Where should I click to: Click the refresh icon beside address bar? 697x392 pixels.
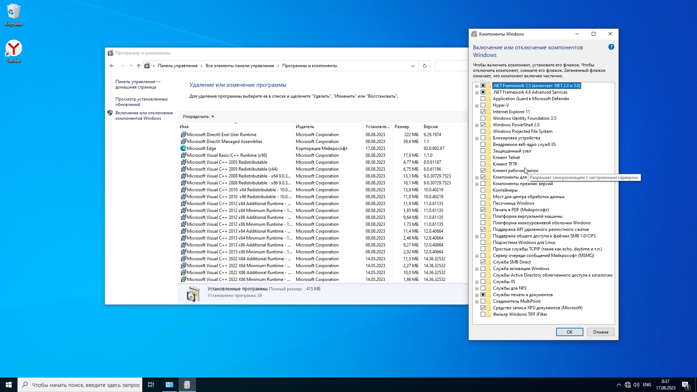(x=424, y=66)
